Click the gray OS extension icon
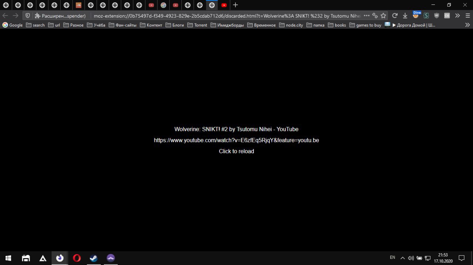The width and height of the screenshot is (473, 265). tap(447, 15)
